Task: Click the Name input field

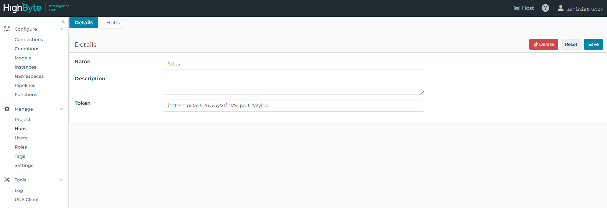Action: coord(294,64)
